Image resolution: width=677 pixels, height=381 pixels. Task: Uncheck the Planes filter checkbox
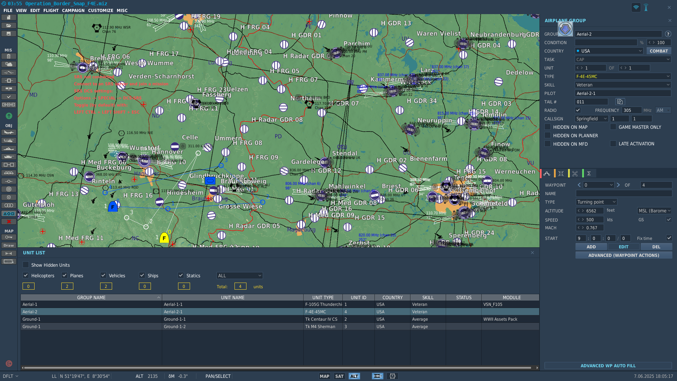coord(65,275)
